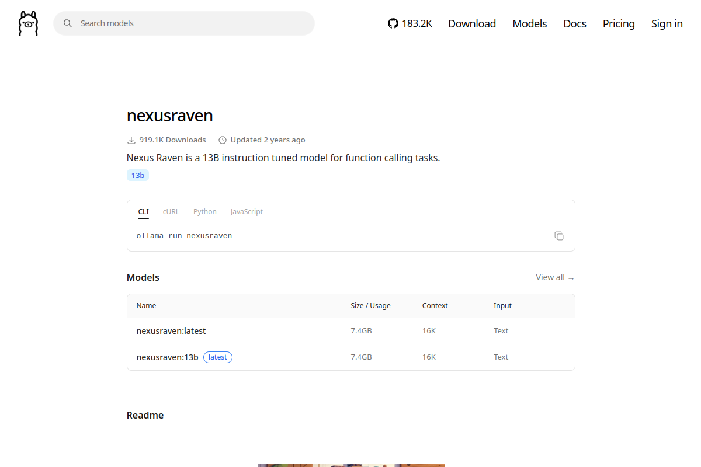Click the Name column header
Image resolution: width=701 pixels, height=467 pixels.
146,306
